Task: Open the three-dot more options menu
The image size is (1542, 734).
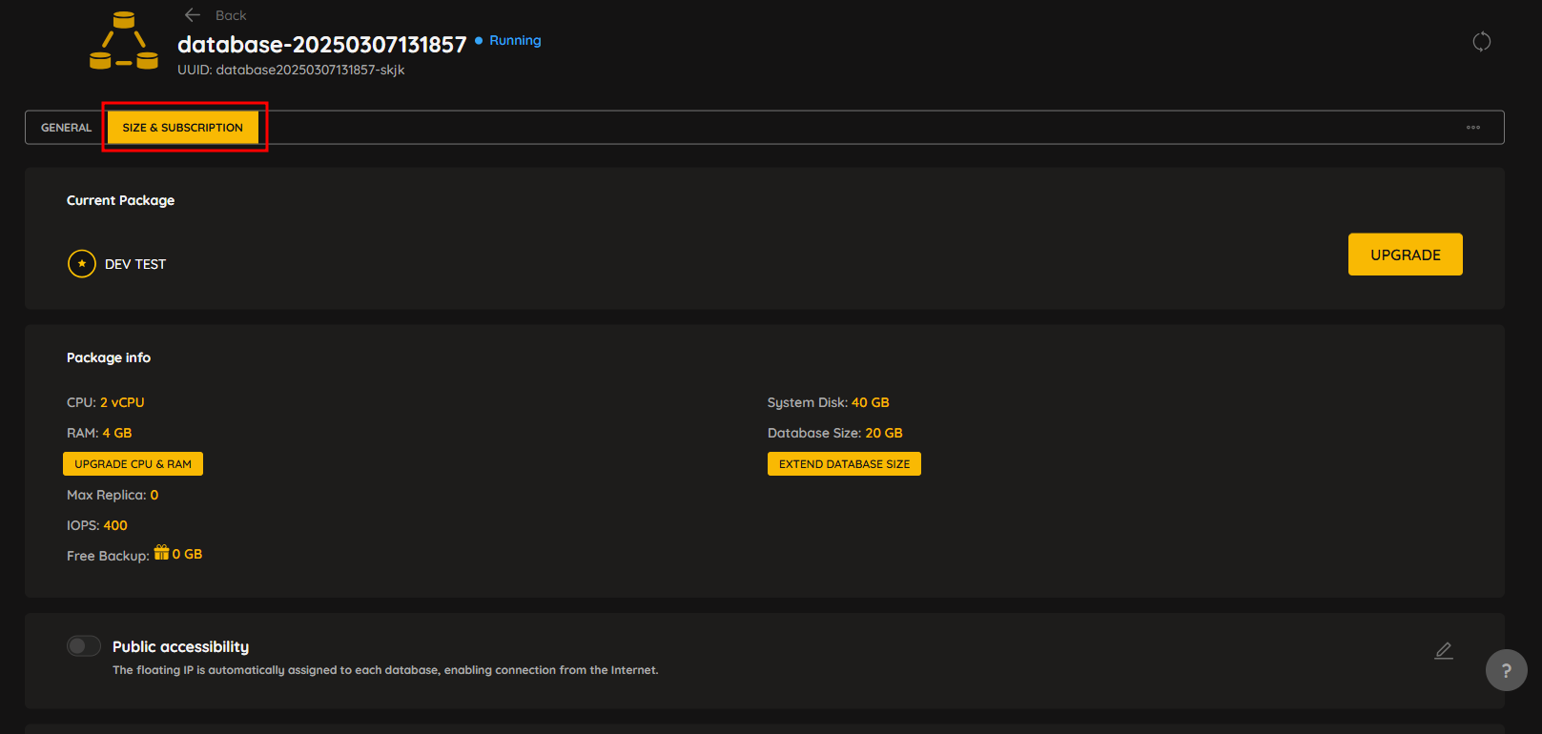Action: (x=1473, y=128)
